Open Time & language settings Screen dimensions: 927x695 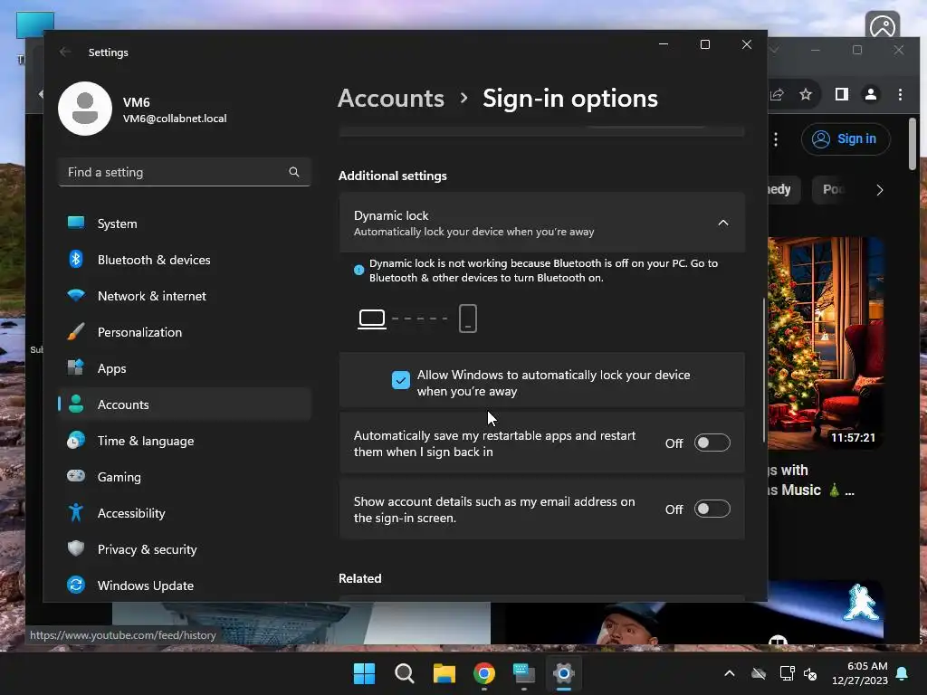(185, 441)
